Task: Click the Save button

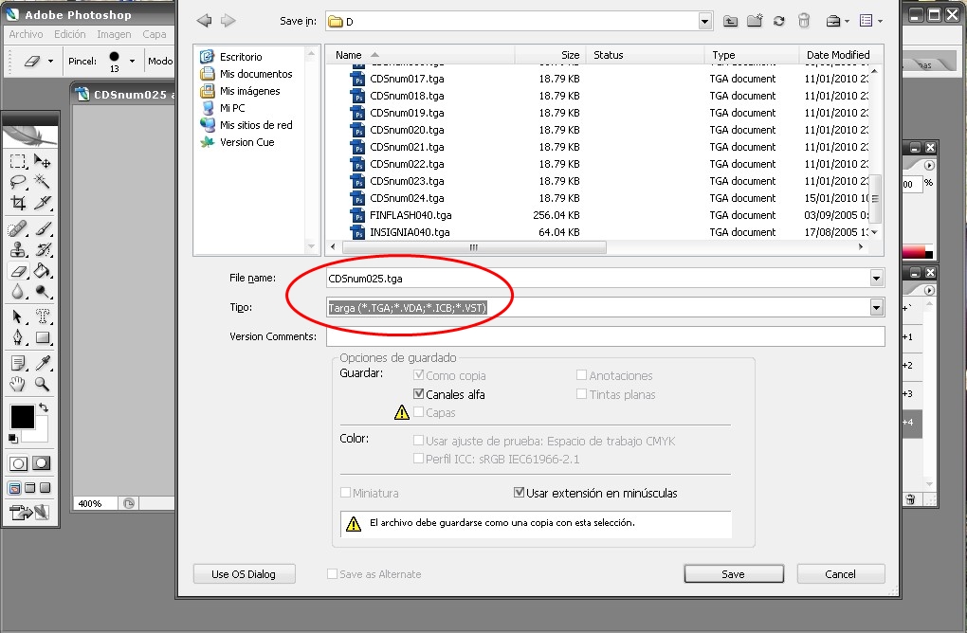Action: [733, 574]
